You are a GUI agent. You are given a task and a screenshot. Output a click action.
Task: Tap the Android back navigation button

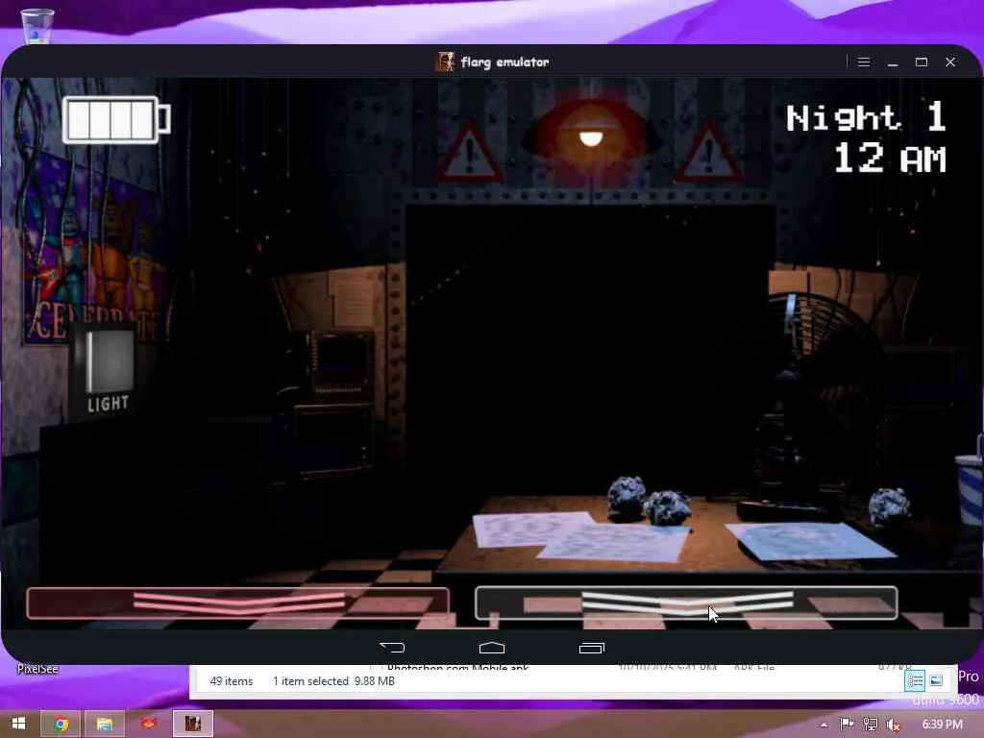pyautogui.click(x=392, y=647)
